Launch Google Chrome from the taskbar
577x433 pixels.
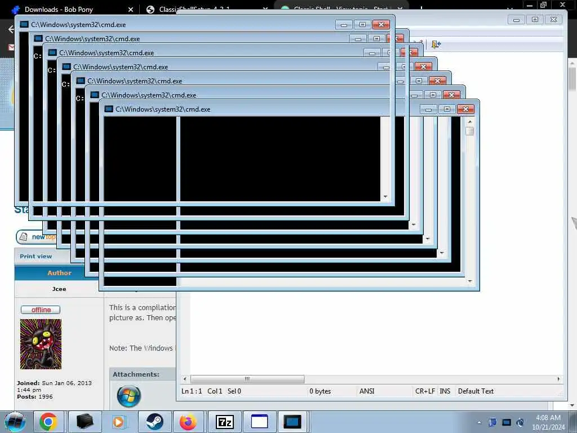pos(48,422)
